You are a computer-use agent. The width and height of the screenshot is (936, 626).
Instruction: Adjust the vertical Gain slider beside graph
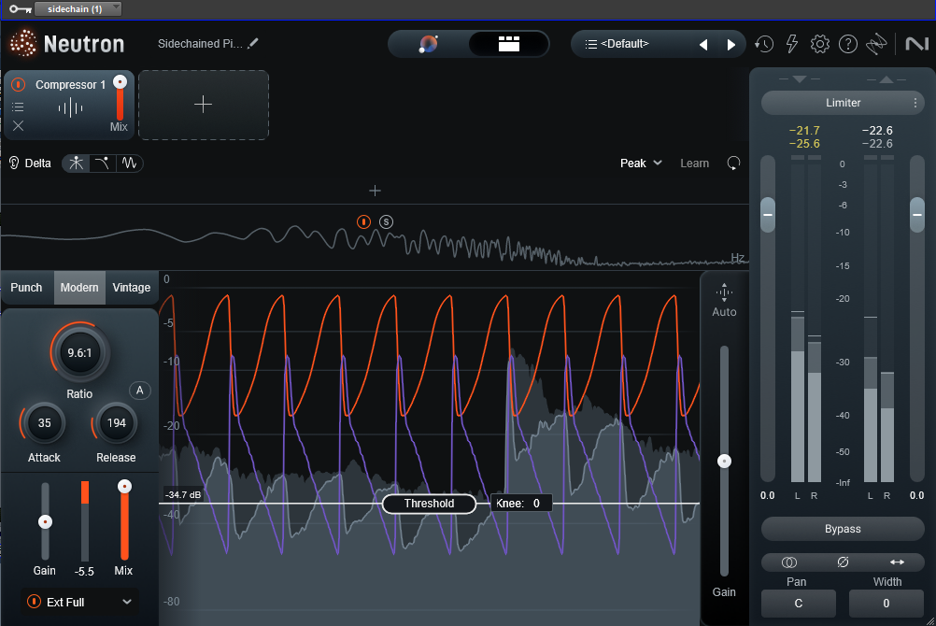(724, 462)
